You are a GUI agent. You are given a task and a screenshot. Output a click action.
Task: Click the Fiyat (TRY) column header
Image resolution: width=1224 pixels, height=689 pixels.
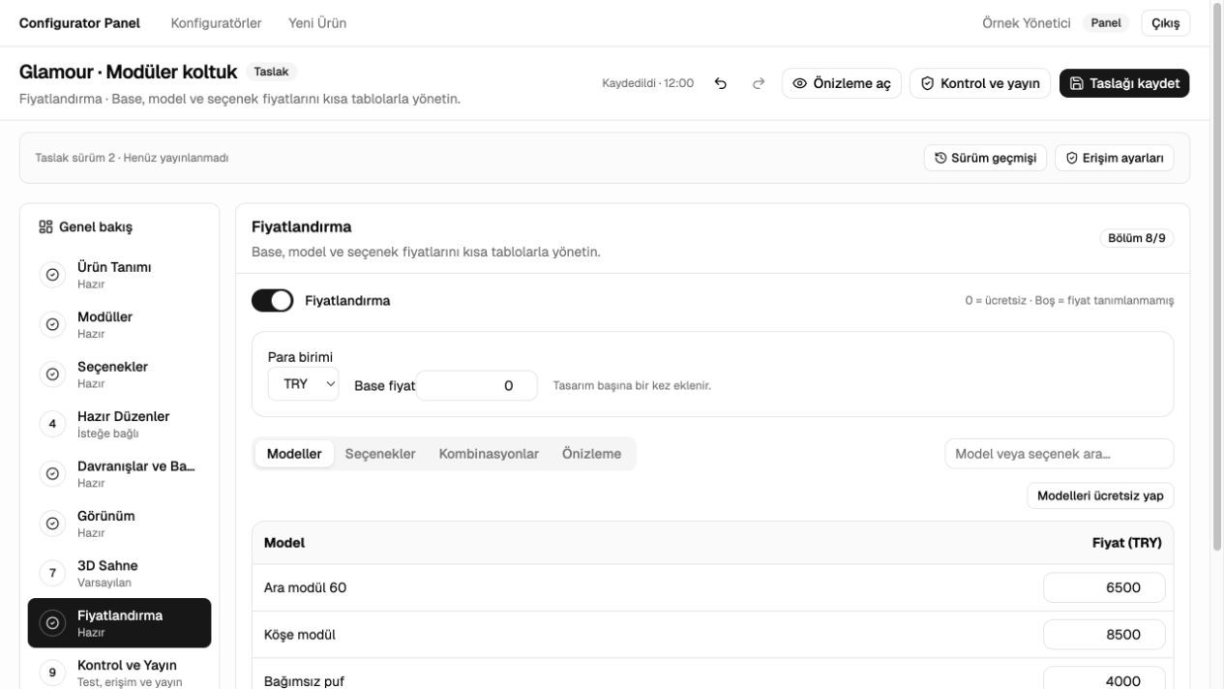coord(1127,543)
